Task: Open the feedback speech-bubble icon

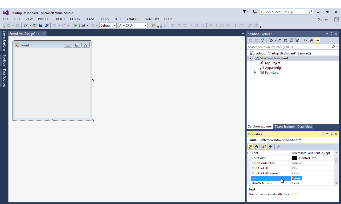Action: (x=255, y=12)
